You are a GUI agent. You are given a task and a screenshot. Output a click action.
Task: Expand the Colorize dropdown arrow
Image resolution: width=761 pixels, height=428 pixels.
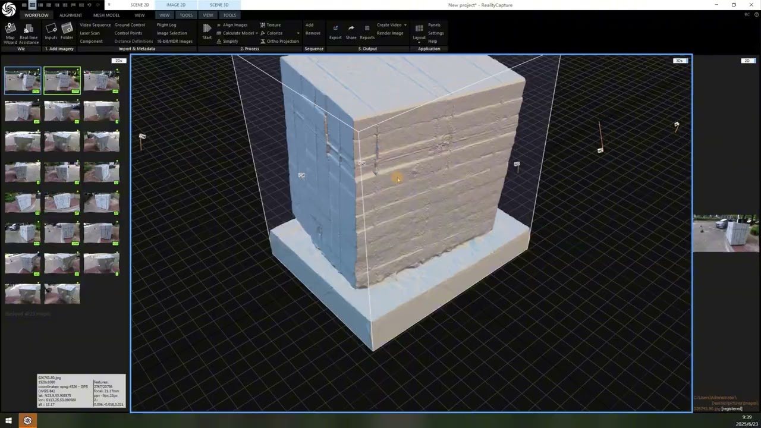click(x=298, y=33)
